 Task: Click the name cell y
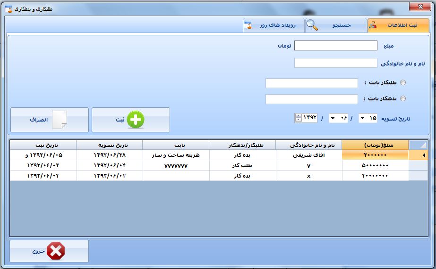point(309,165)
